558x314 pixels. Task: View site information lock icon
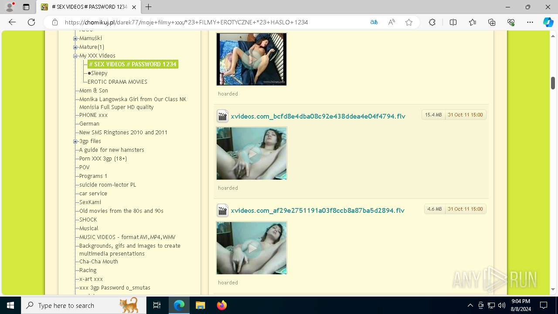click(55, 22)
